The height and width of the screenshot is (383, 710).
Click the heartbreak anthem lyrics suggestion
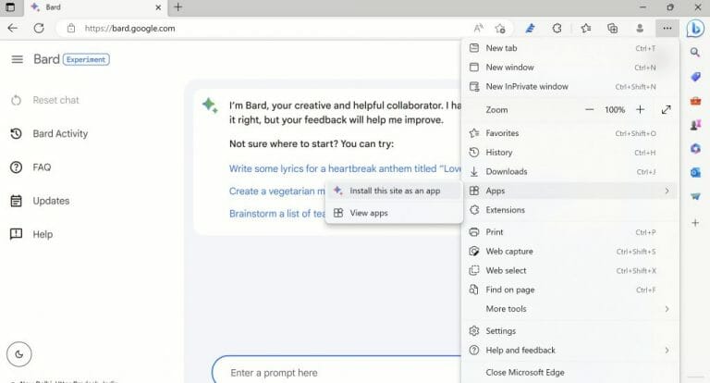(345, 168)
